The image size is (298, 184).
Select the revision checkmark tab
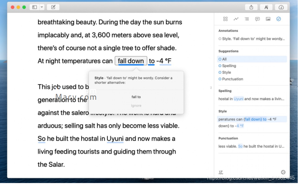tap(279, 19)
